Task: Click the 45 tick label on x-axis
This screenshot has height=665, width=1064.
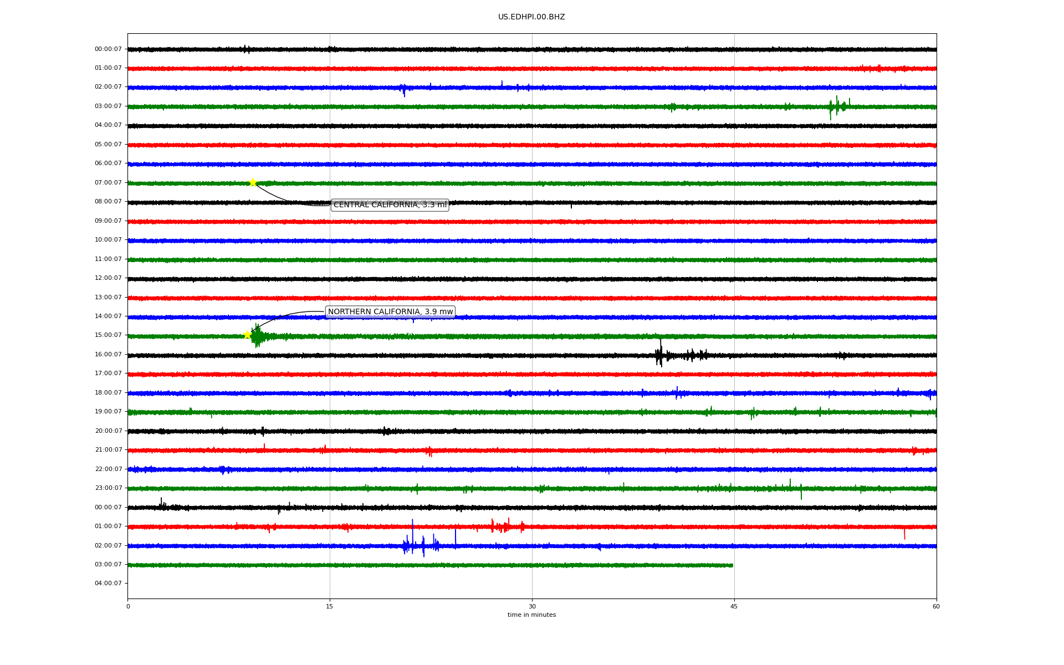Action: [734, 606]
